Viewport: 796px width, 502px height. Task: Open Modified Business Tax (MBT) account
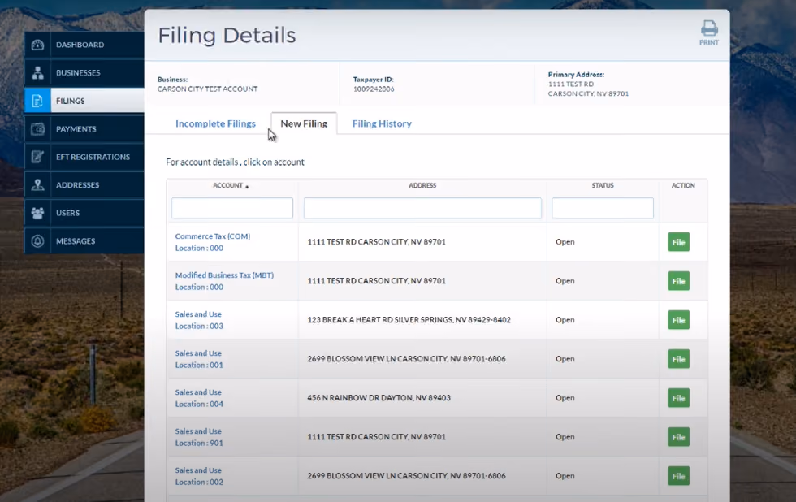coord(224,275)
